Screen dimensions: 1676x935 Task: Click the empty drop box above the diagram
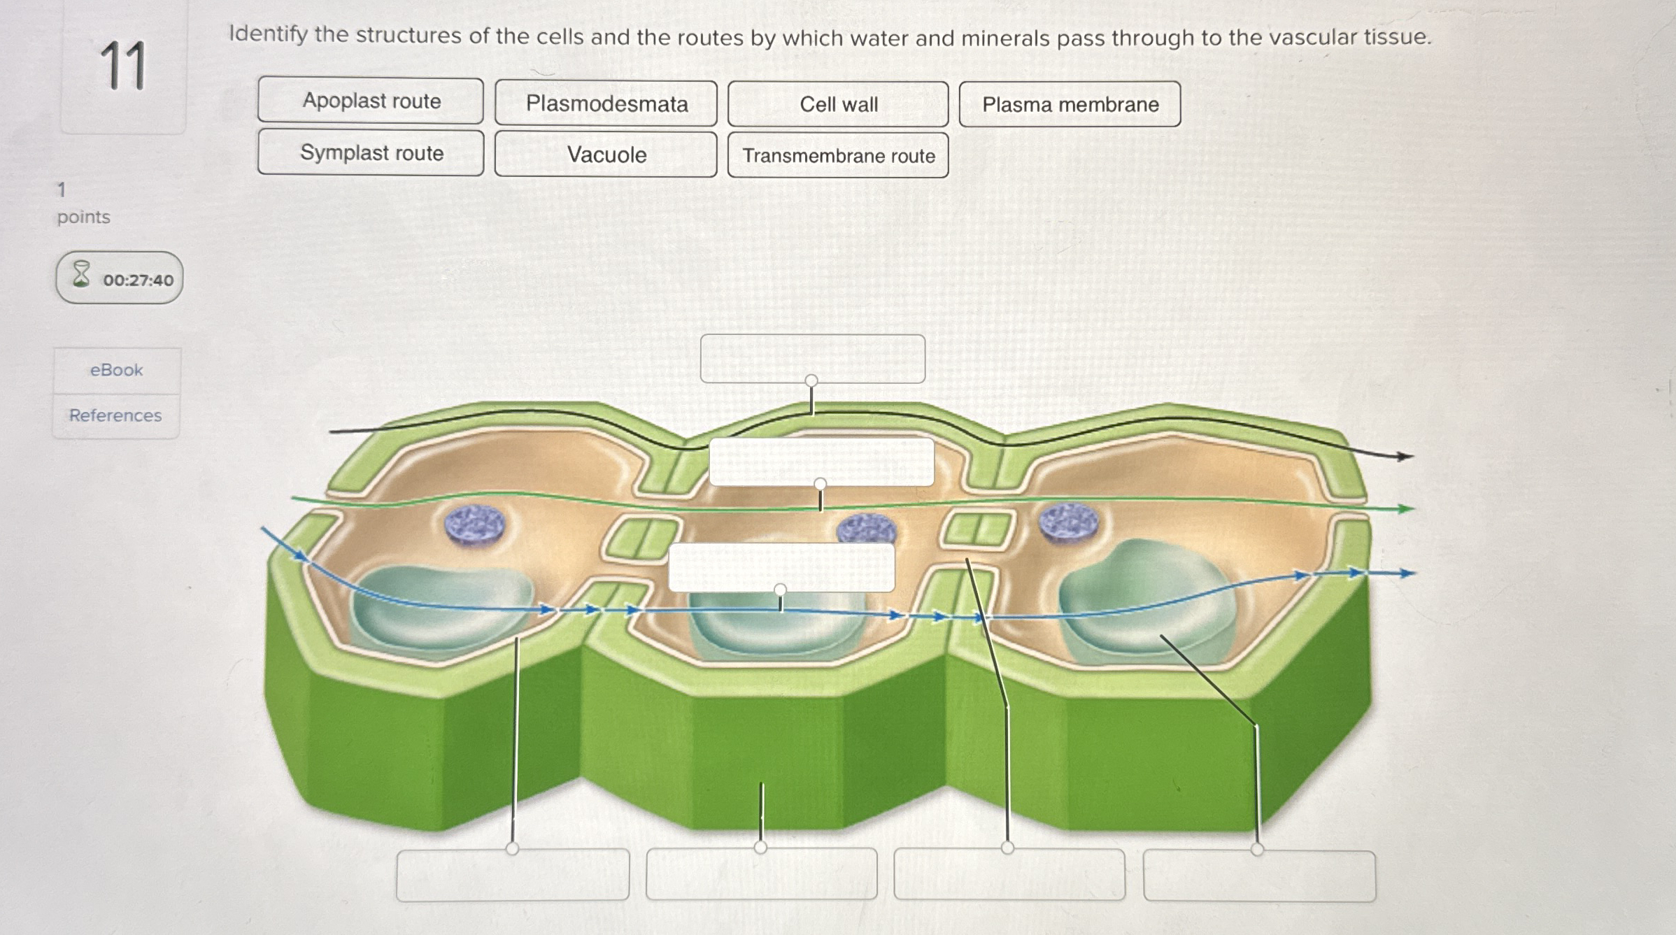pos(813,359)
